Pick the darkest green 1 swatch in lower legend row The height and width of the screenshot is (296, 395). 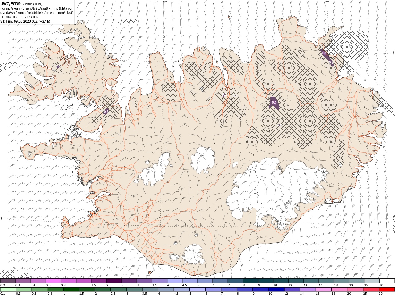[x=71, y=290]
